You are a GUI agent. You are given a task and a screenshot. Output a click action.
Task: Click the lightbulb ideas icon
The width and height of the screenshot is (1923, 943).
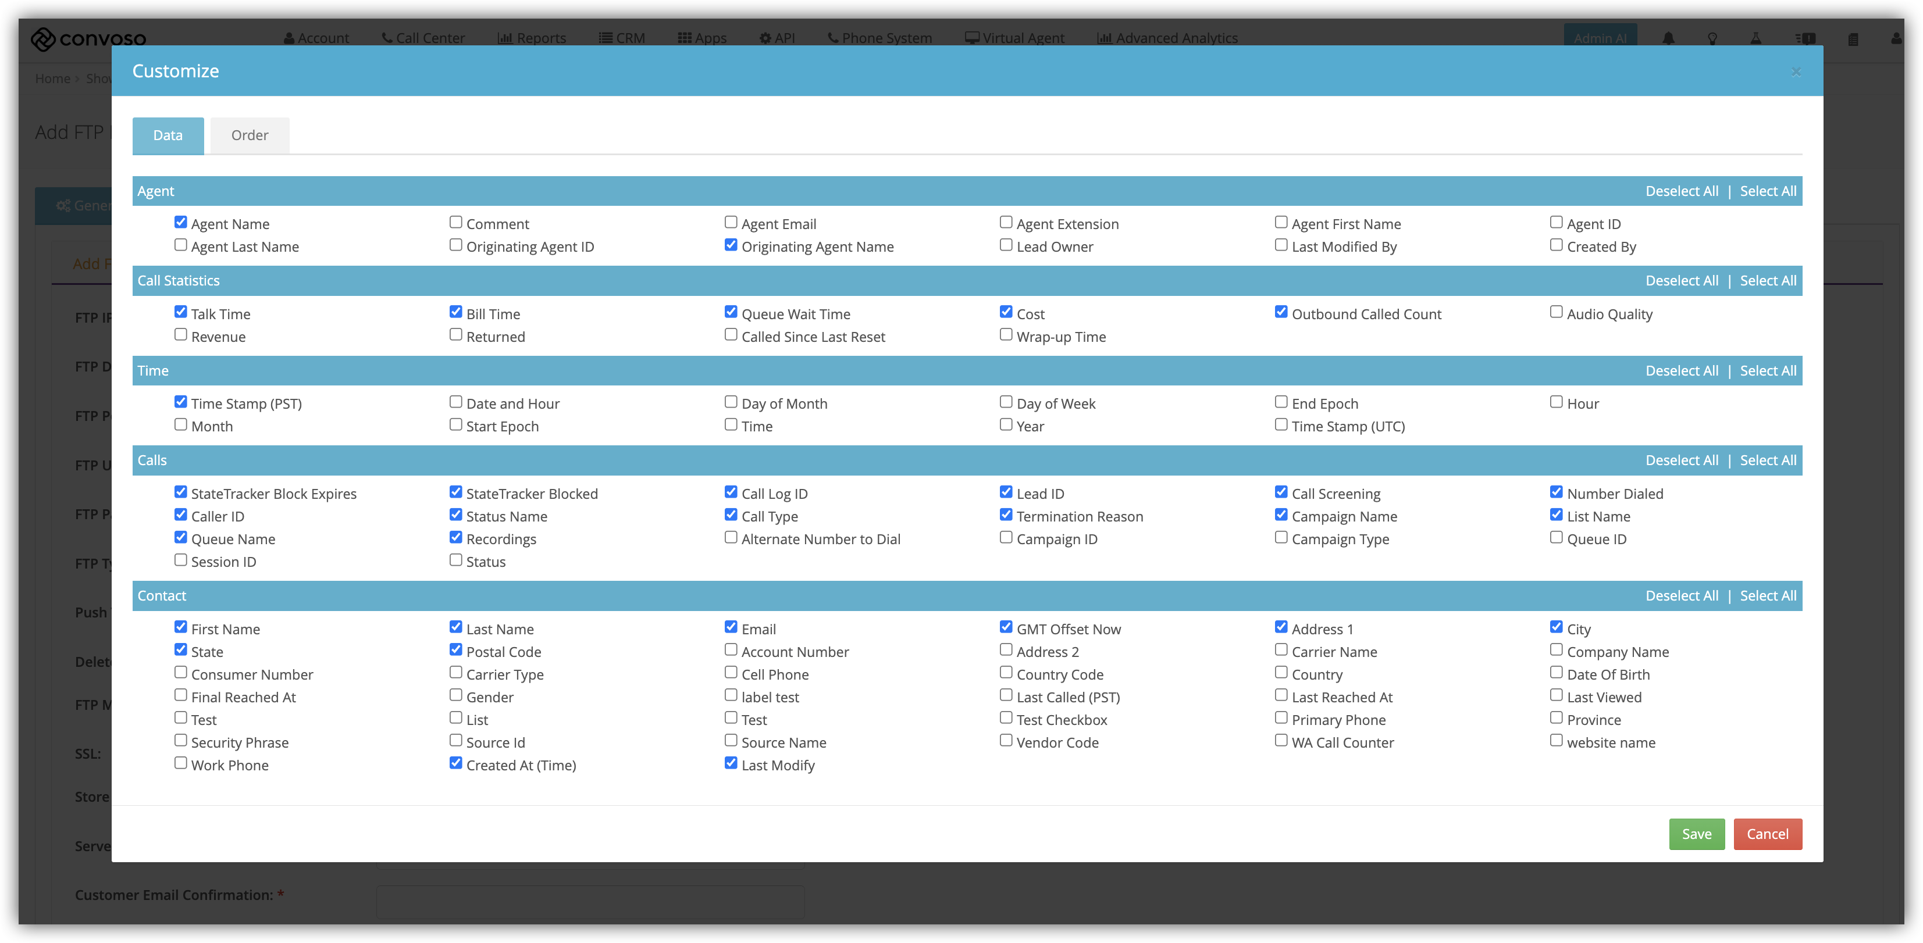[x=1712, y=38]
